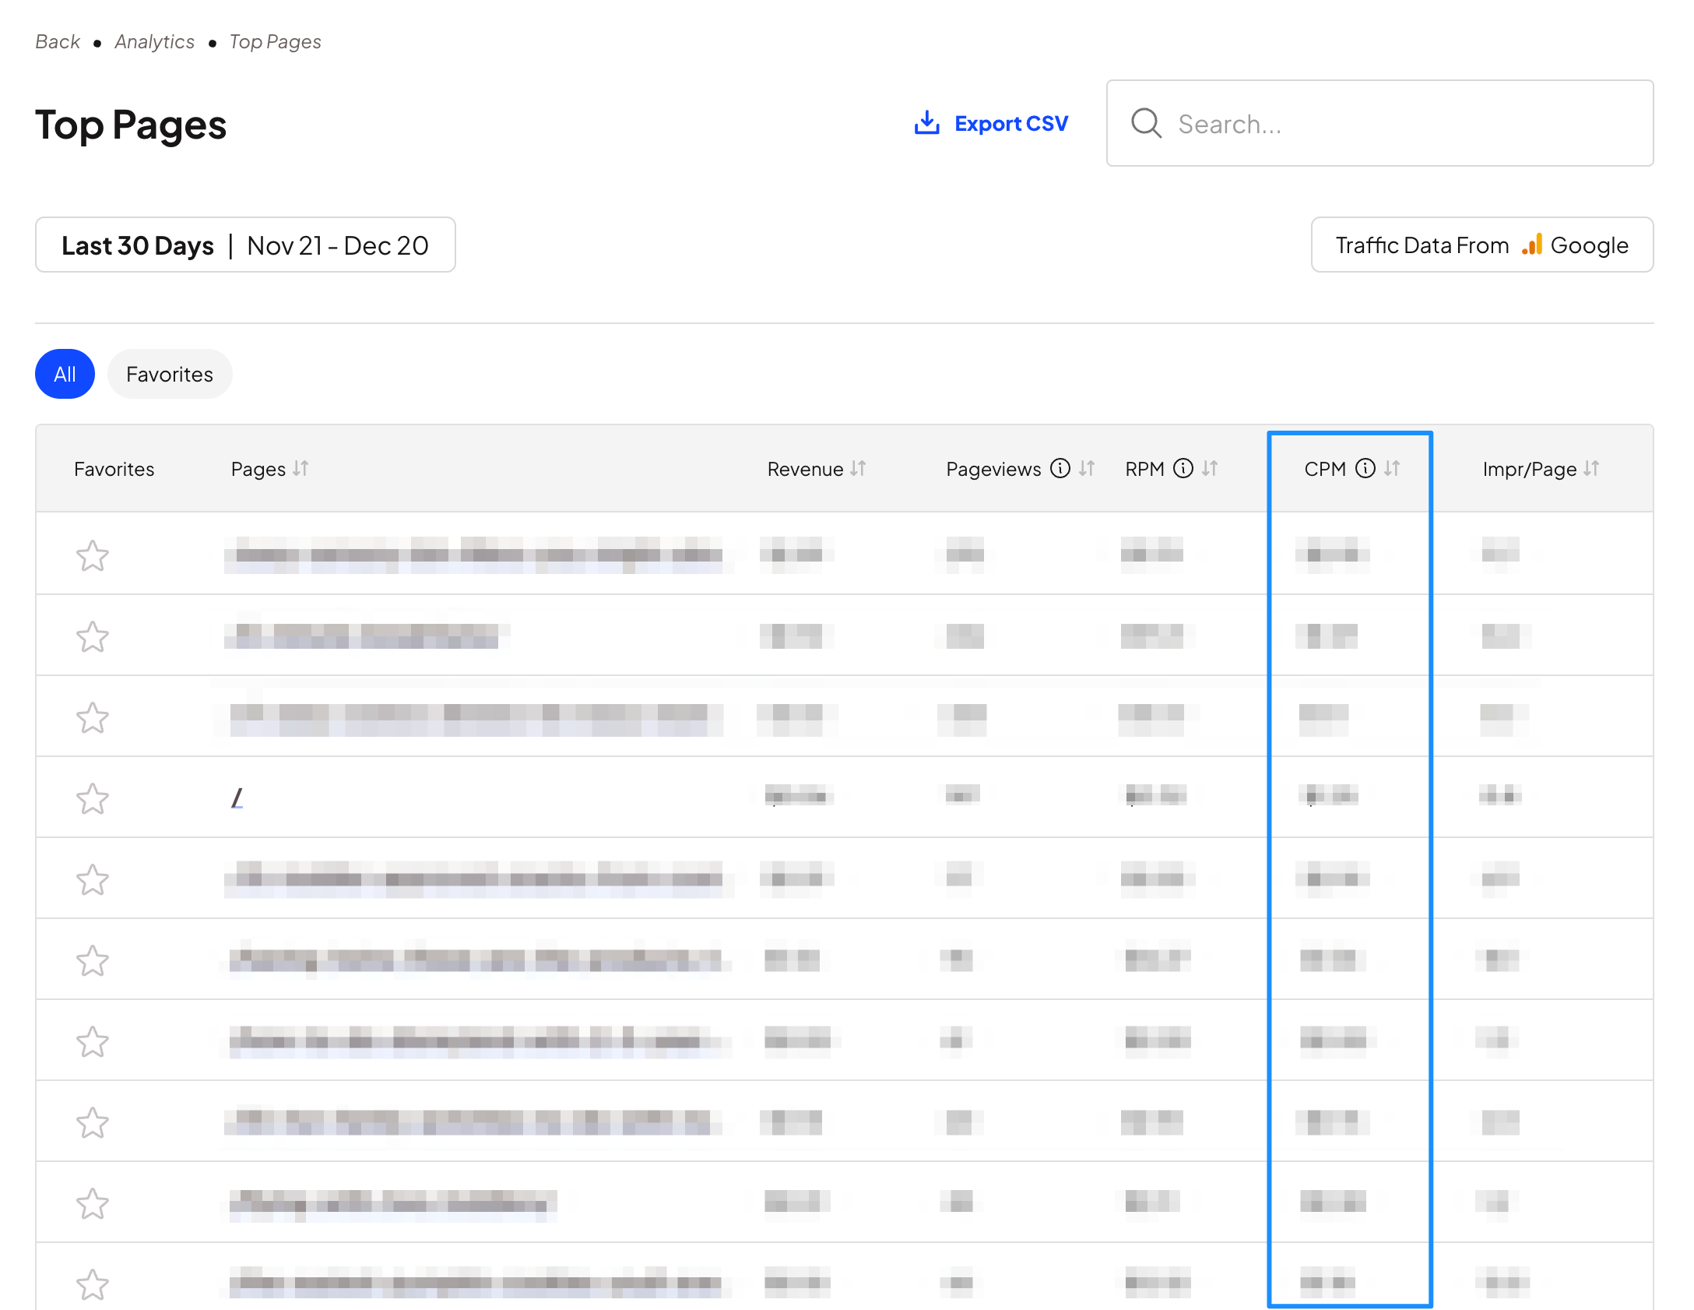1694x1310 pixels.
Task: Go to Analytics breadcrumb link
Action: click(x=154, y=42)
